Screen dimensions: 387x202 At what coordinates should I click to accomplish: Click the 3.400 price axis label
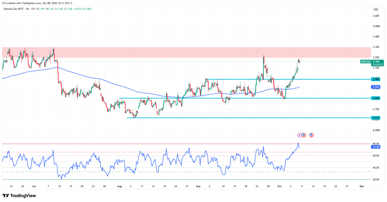pyautogui.click(x=376, y=37)
